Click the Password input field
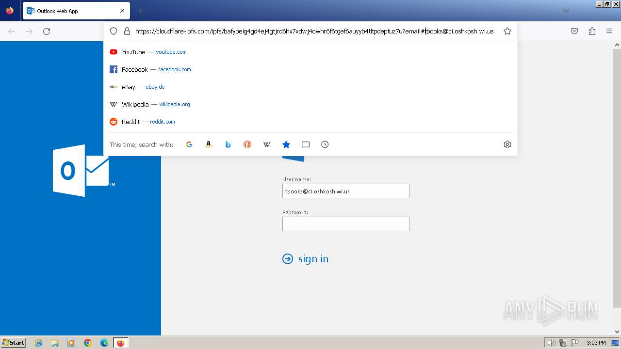Screen dimensions: 621x349 pyautogui.click(x=346, y=224)
